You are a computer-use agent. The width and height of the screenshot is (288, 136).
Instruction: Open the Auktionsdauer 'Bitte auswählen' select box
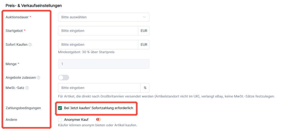coord(104,17)
